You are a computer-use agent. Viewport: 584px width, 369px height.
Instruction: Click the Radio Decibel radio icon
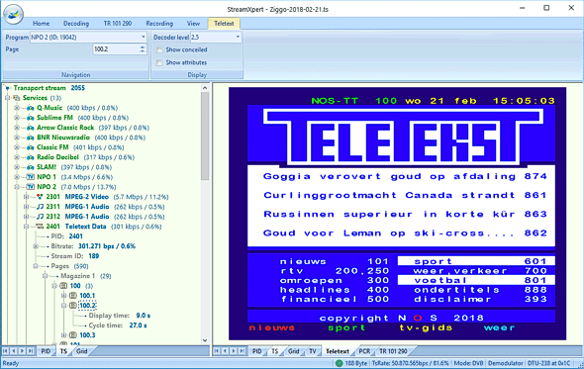point(31,157)
